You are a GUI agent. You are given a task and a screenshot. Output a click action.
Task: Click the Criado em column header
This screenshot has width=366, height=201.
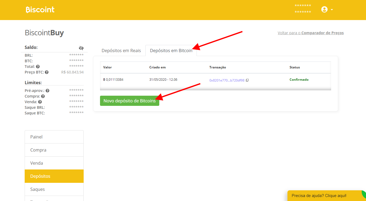click(157, 67)
